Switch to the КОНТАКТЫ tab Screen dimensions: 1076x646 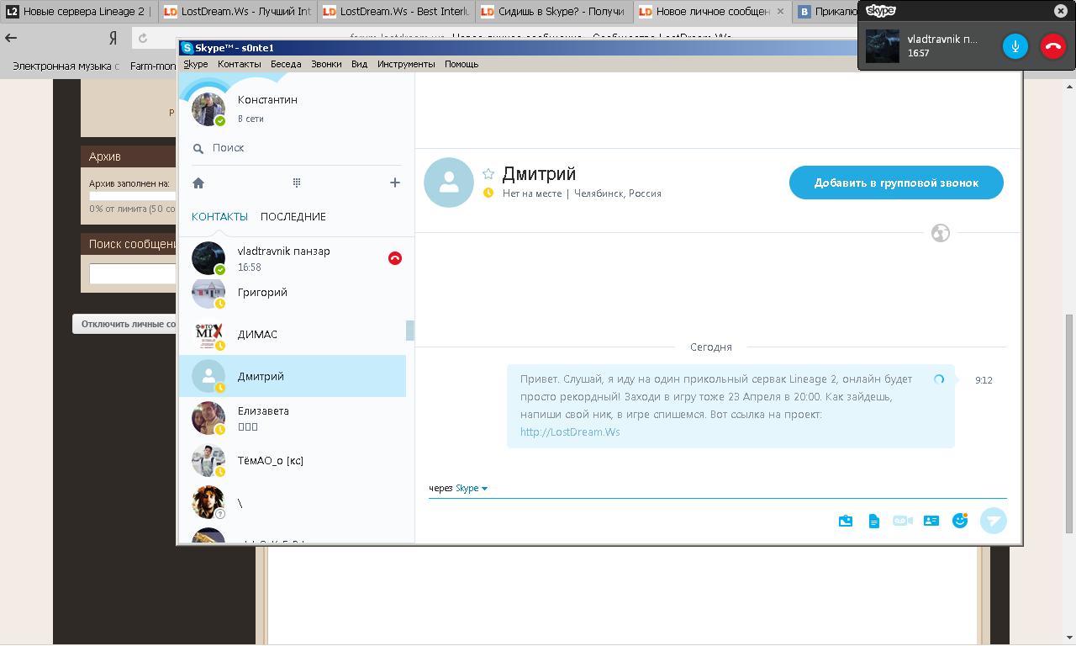219,216
